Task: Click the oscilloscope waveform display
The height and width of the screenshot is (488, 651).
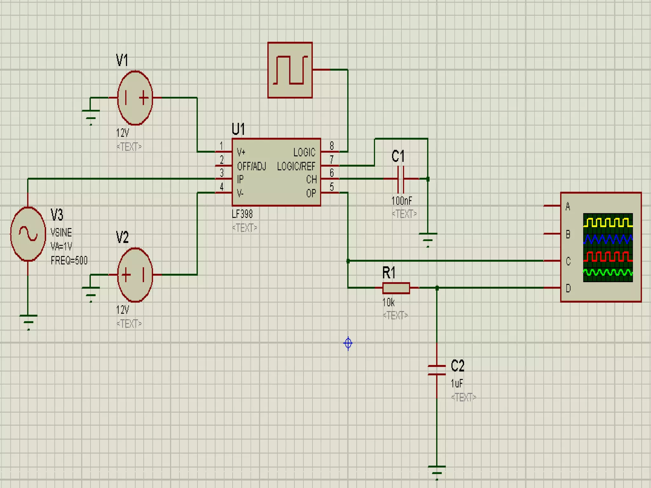Action: (x=607, y=247)
